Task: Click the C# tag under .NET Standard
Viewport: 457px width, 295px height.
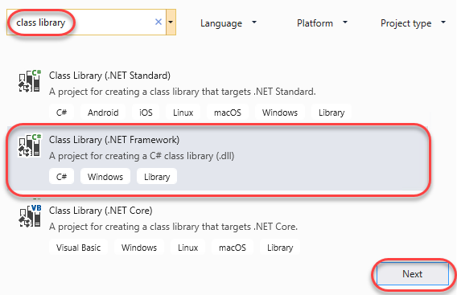Action: click(61, 113)
